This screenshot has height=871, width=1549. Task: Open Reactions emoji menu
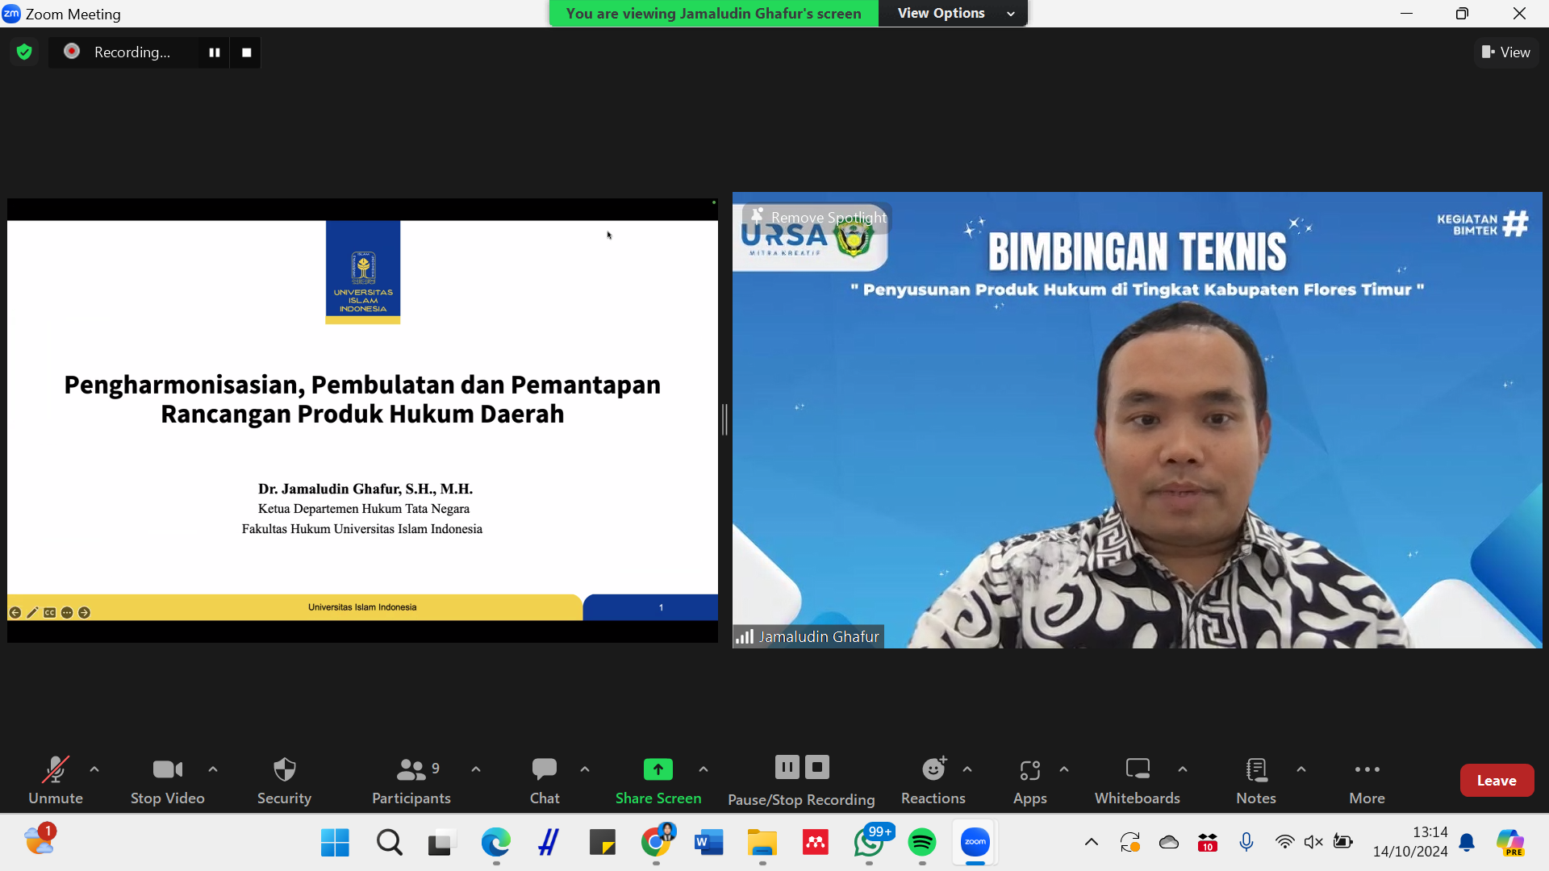933,770
